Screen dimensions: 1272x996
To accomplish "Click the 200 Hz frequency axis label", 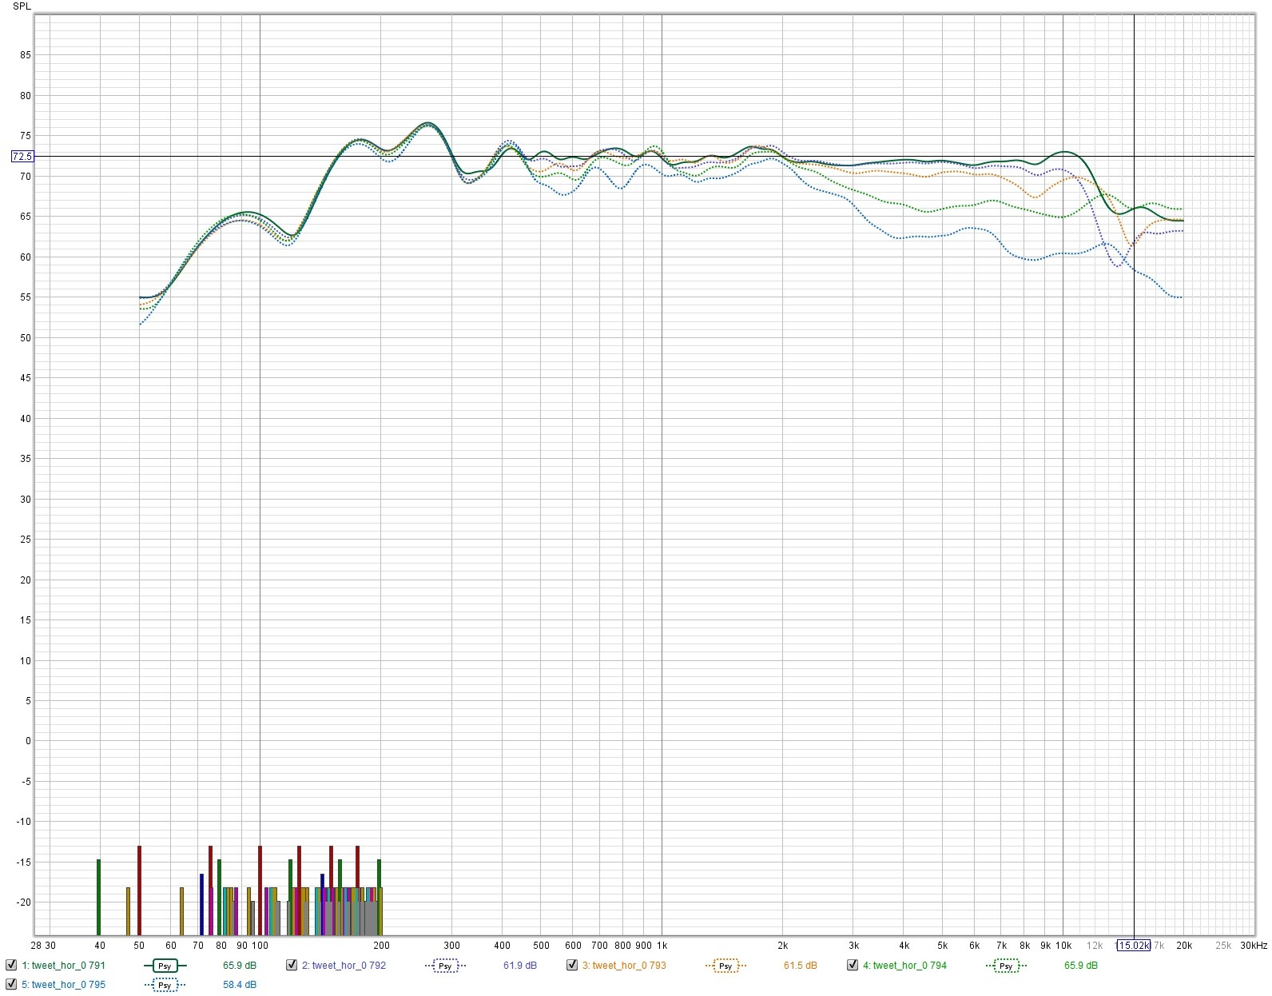I will pyautogui.click(x=381, y=946).
